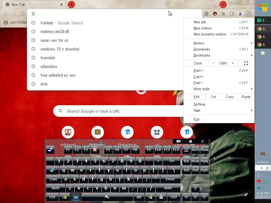Screen dimensions: 271x203
Task: Click the avatar extension icon beside uBlock
Action: tap(215, 14)
